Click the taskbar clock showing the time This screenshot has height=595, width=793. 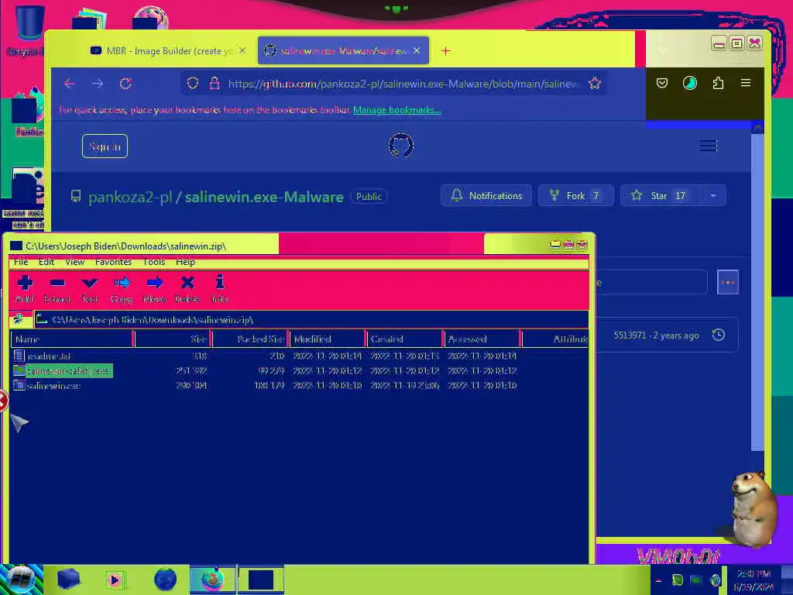pyautogui.click(x=754, y=580)
